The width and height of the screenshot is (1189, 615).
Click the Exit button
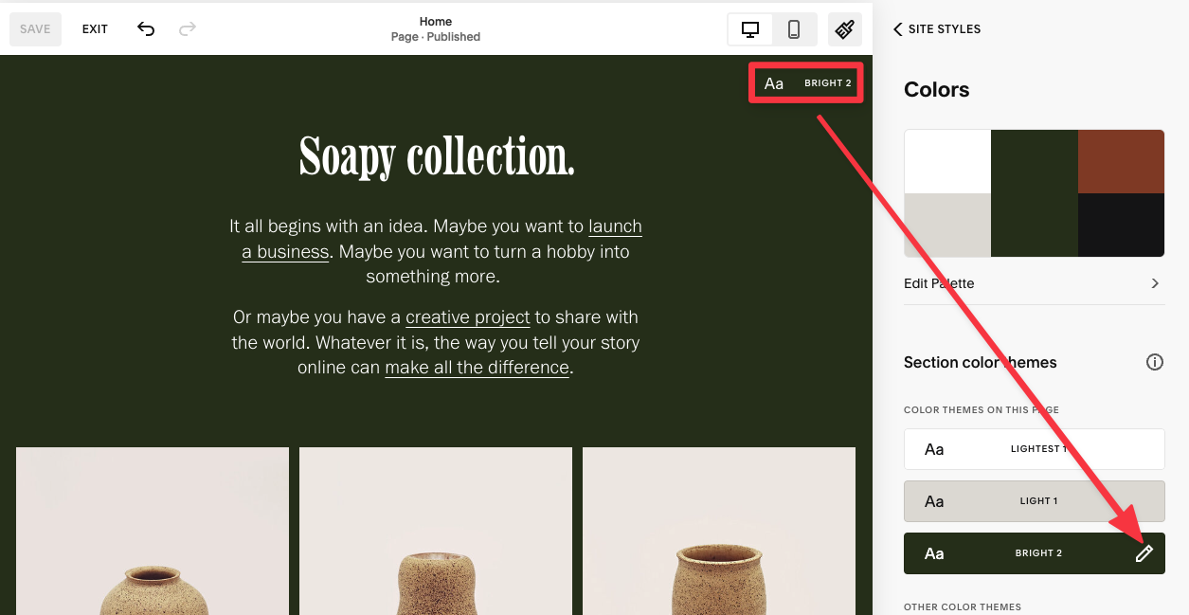click(95, 28)
